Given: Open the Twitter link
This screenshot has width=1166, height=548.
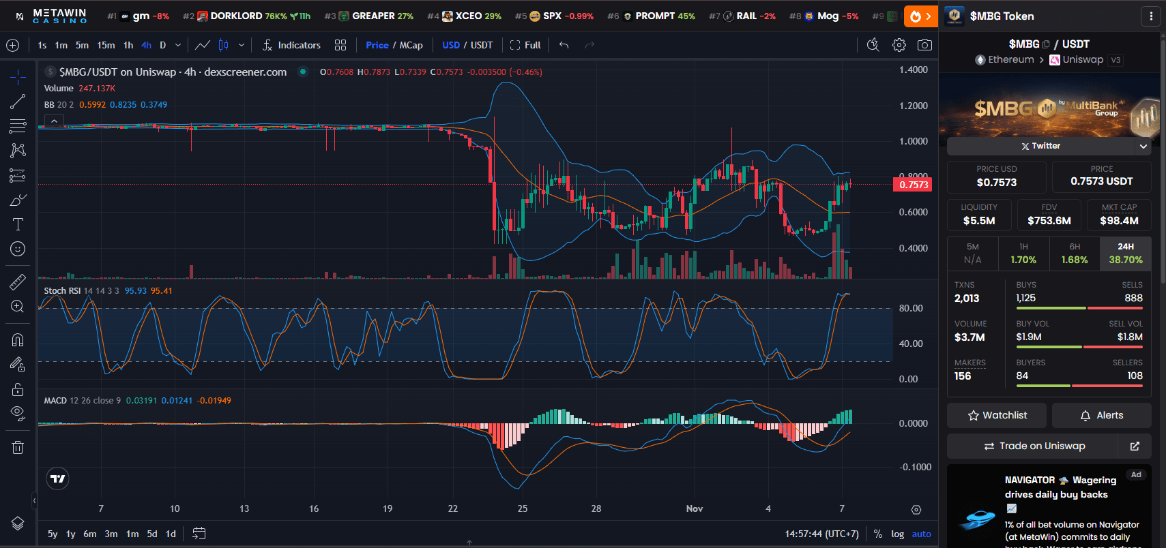Looking at the screenshot, I should 1041,146.
